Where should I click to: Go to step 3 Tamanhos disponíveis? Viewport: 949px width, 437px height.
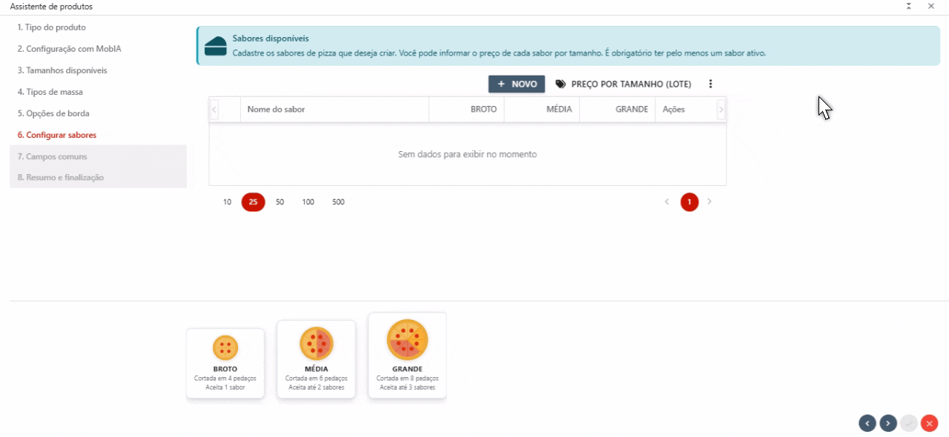pos(62,70)
